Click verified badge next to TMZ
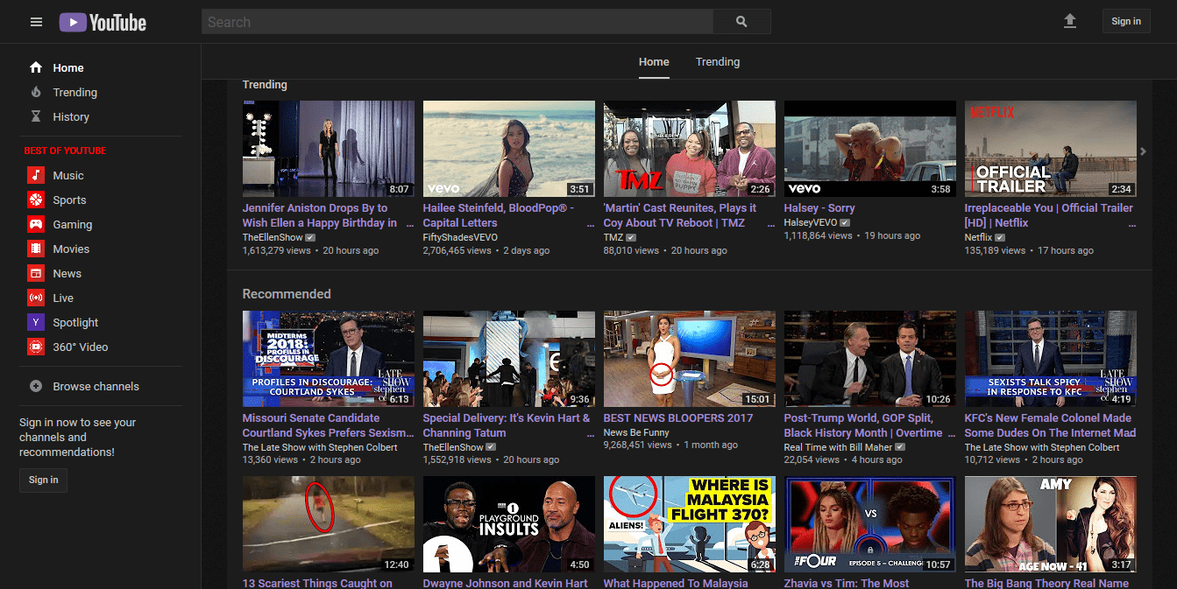This screenshot has height=589, width=1177. pos(631,237)
